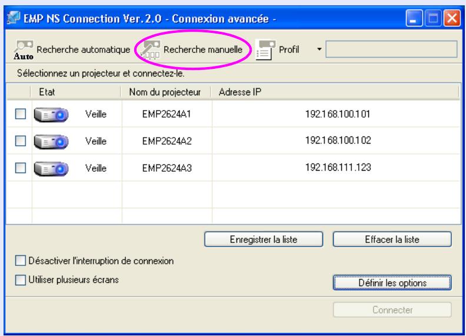Image resolution: width=466 pixels, height=336 pixels.
Task: Check the box for projector EMP2624A1
Action: (x=21, y=114)
